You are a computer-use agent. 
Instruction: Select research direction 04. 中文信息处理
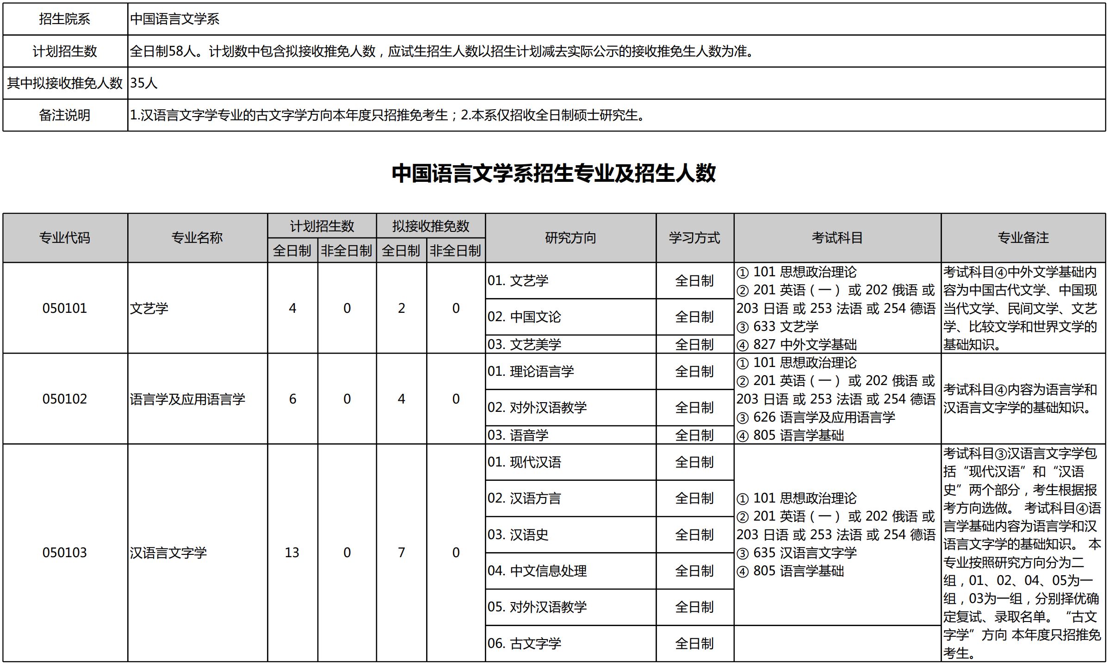point(537,571)
